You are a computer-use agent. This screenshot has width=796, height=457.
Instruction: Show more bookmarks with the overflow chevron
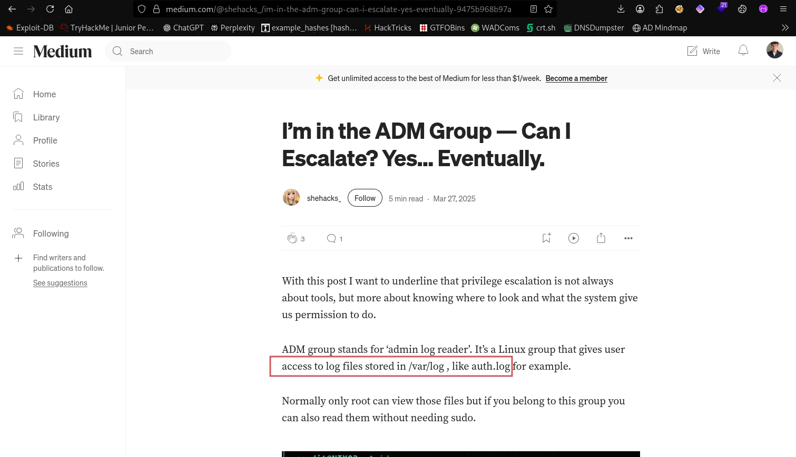coord(785,28)
